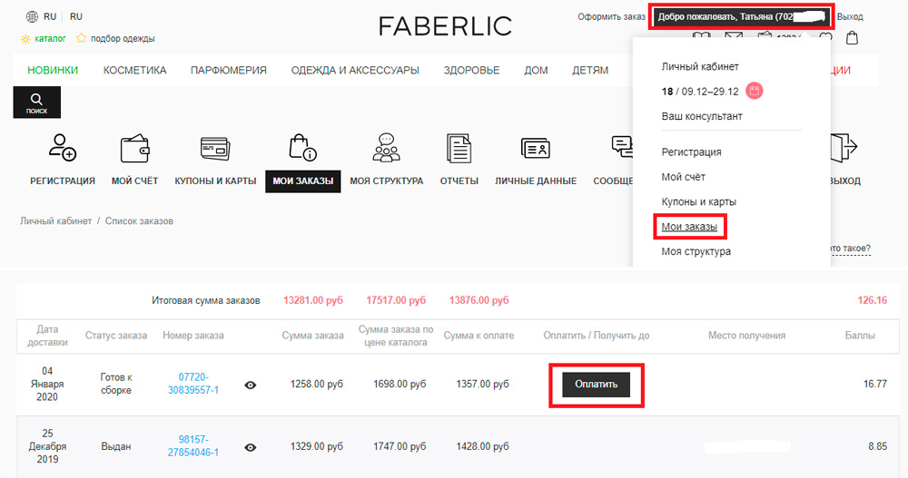Open the КОСМЕТИКА menu
Viewport: 908px width, 478px height.
135,70
